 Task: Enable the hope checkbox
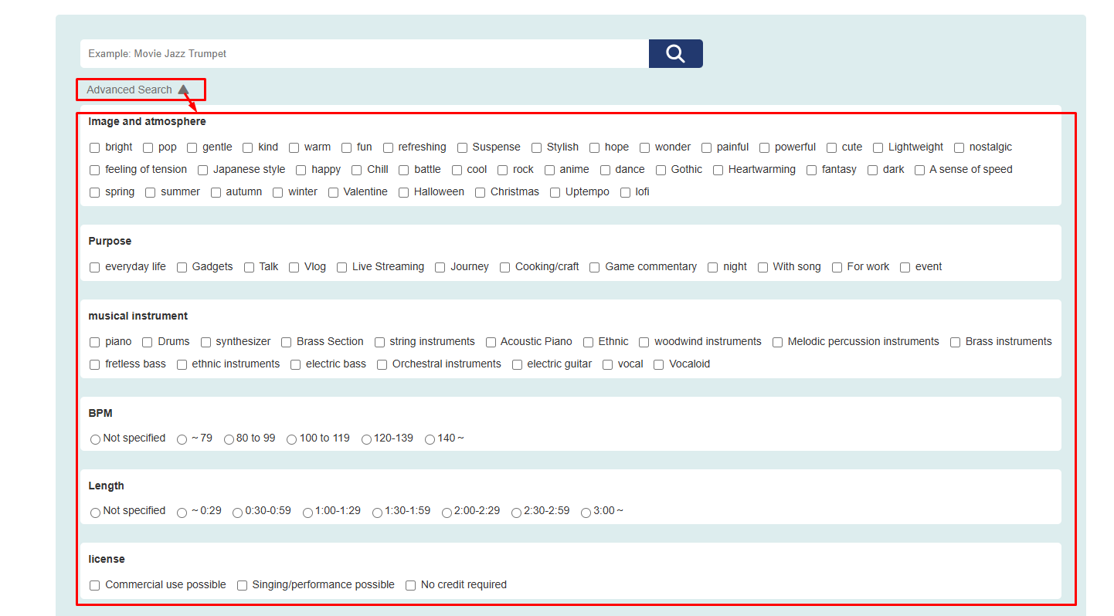coord(595,147)
